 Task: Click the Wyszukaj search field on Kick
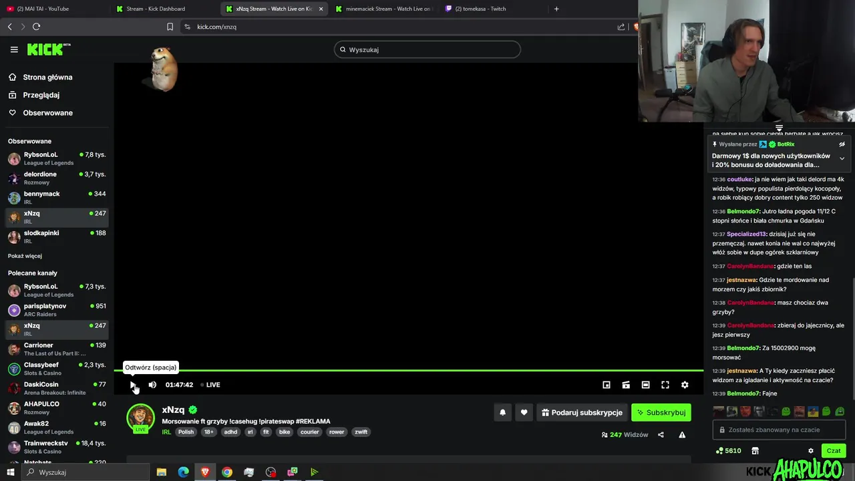(427, 49)
